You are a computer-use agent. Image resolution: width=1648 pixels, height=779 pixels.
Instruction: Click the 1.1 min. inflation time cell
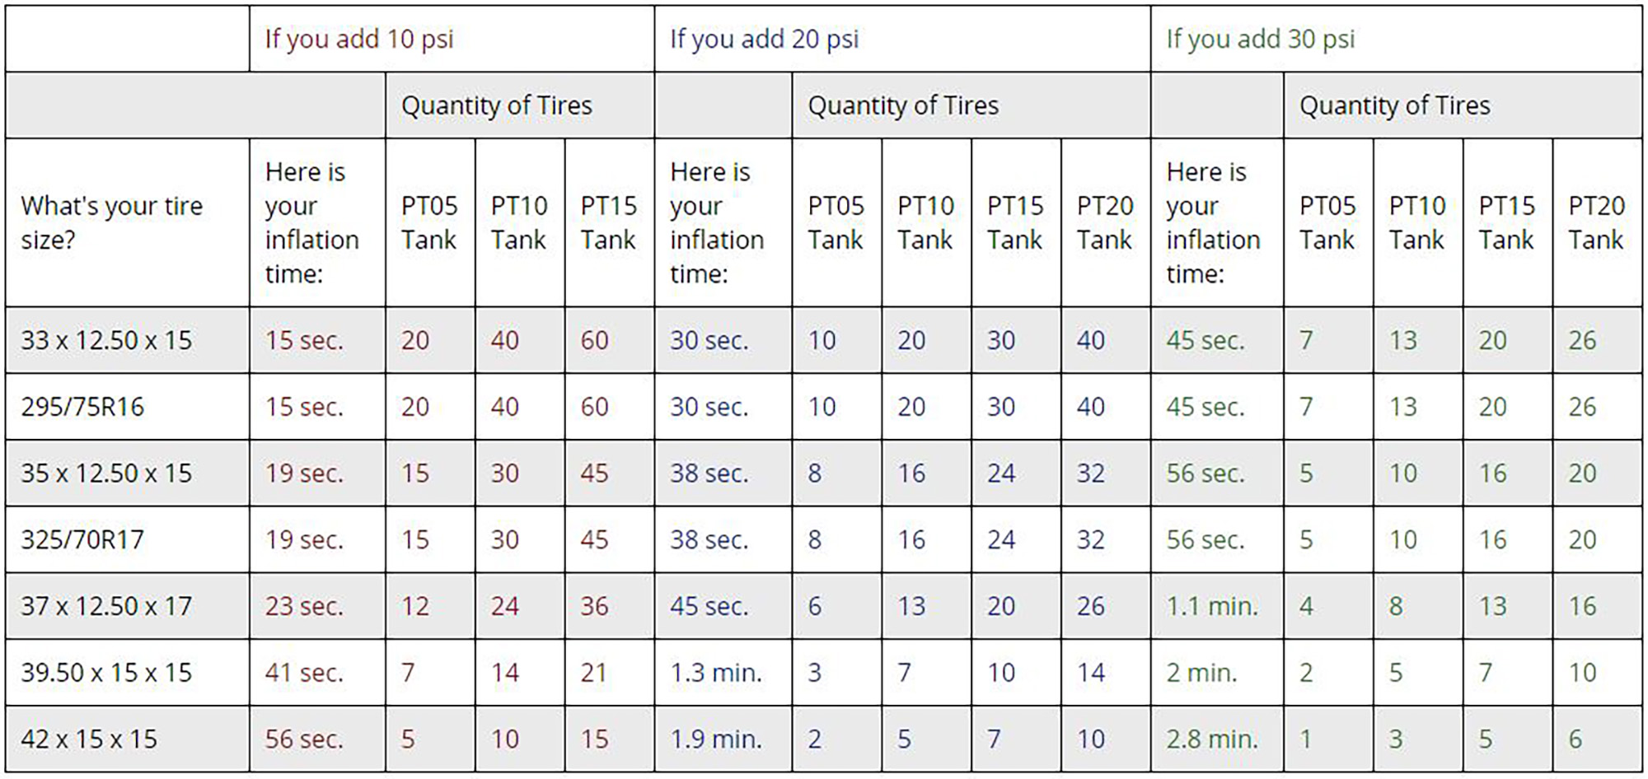[x=1217, y=606]
